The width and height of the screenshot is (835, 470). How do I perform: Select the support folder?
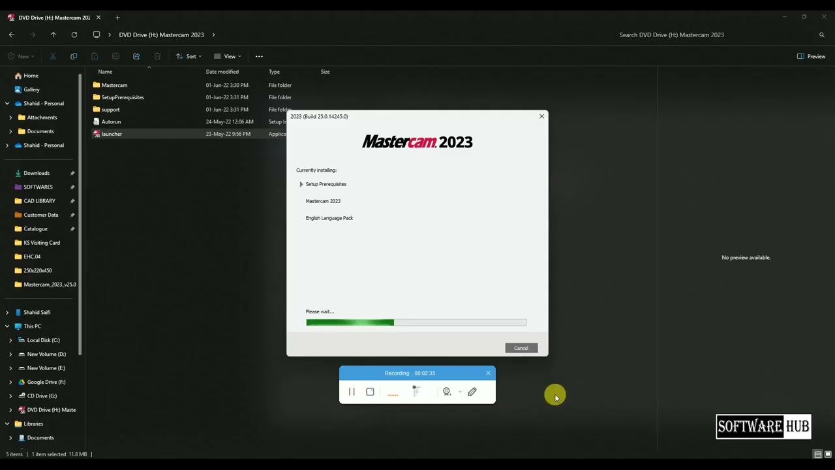[x=110, y=110]
